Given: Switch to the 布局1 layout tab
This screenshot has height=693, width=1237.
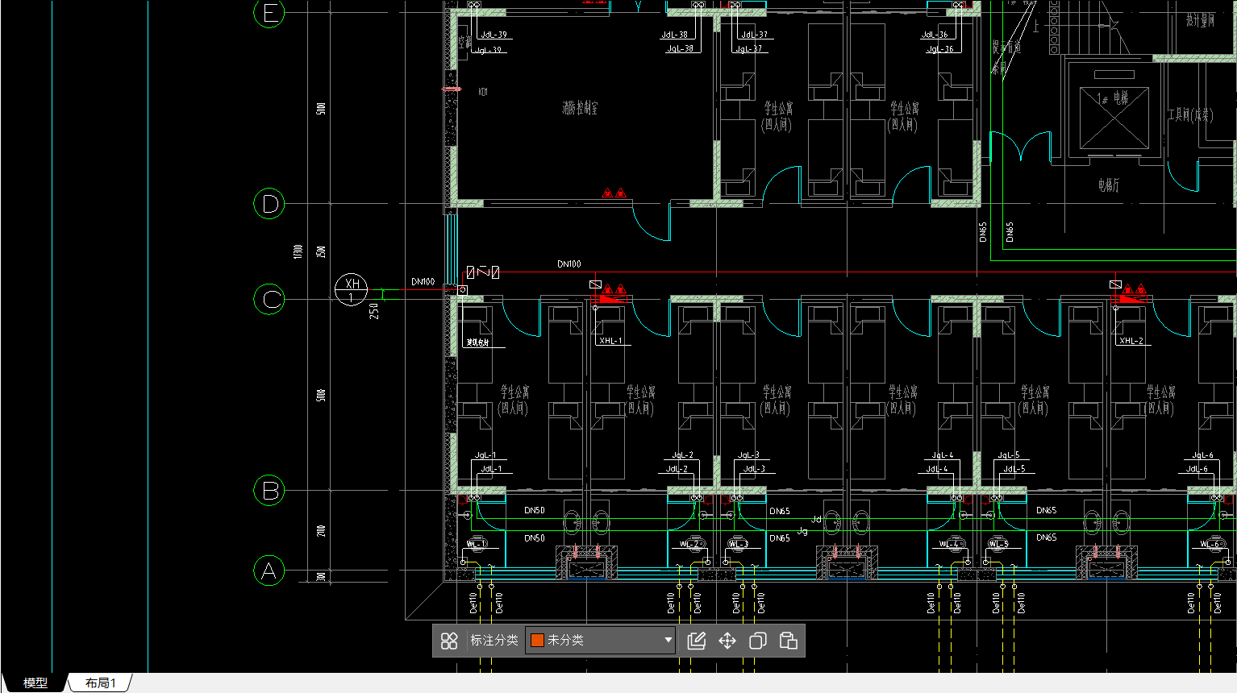Looking at the screenshot, I should tap(101, 683).
